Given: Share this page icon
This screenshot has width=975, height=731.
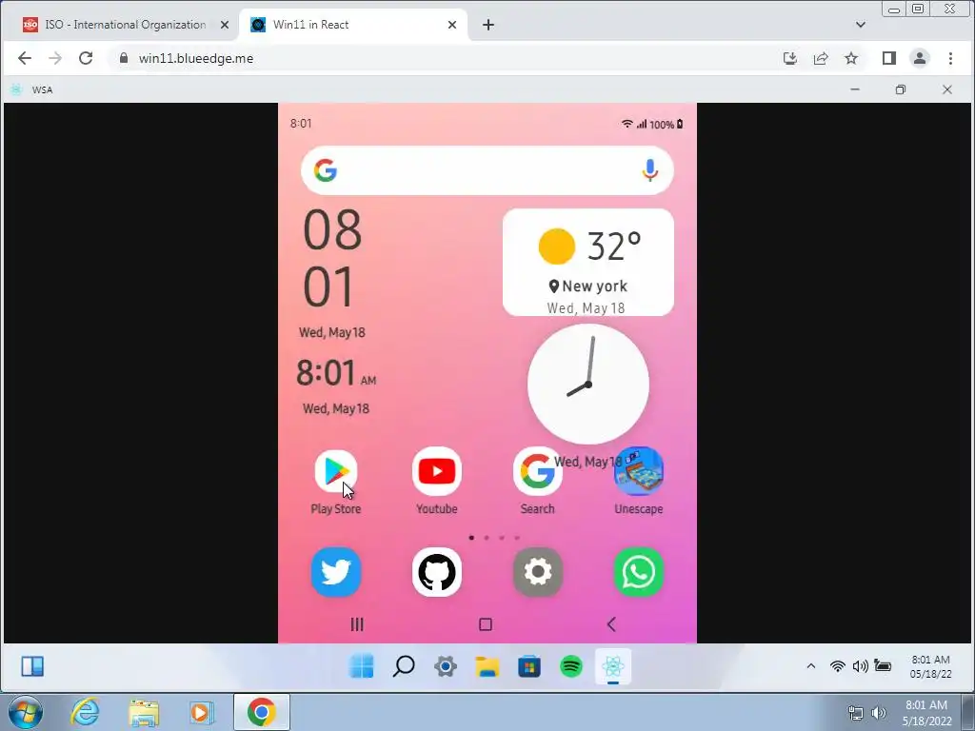Looking at the screenshot, I should tap(821, 58).
